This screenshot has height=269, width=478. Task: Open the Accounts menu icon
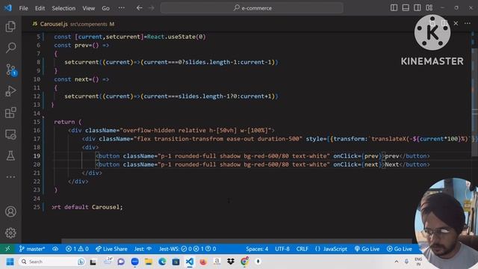10,211
